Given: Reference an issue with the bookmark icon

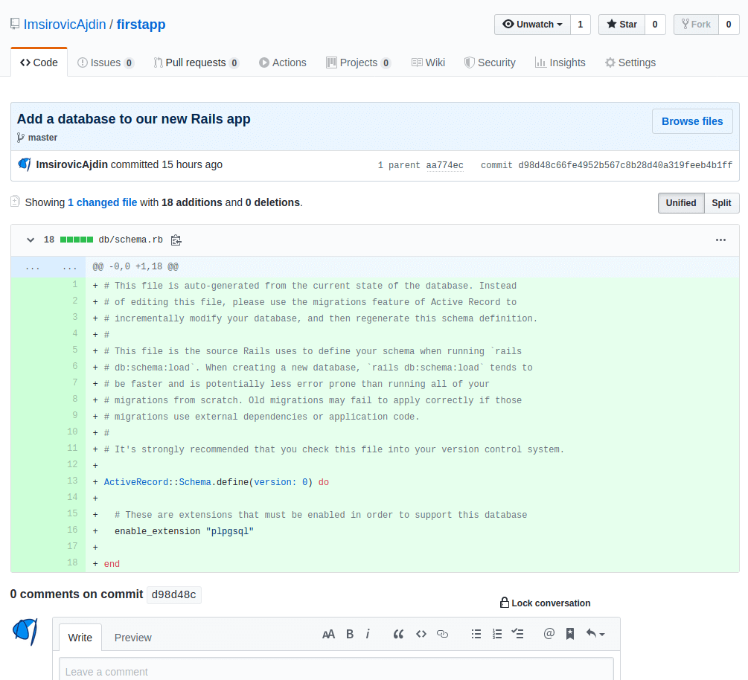Looking at the screenshot, I should [570, 634].
